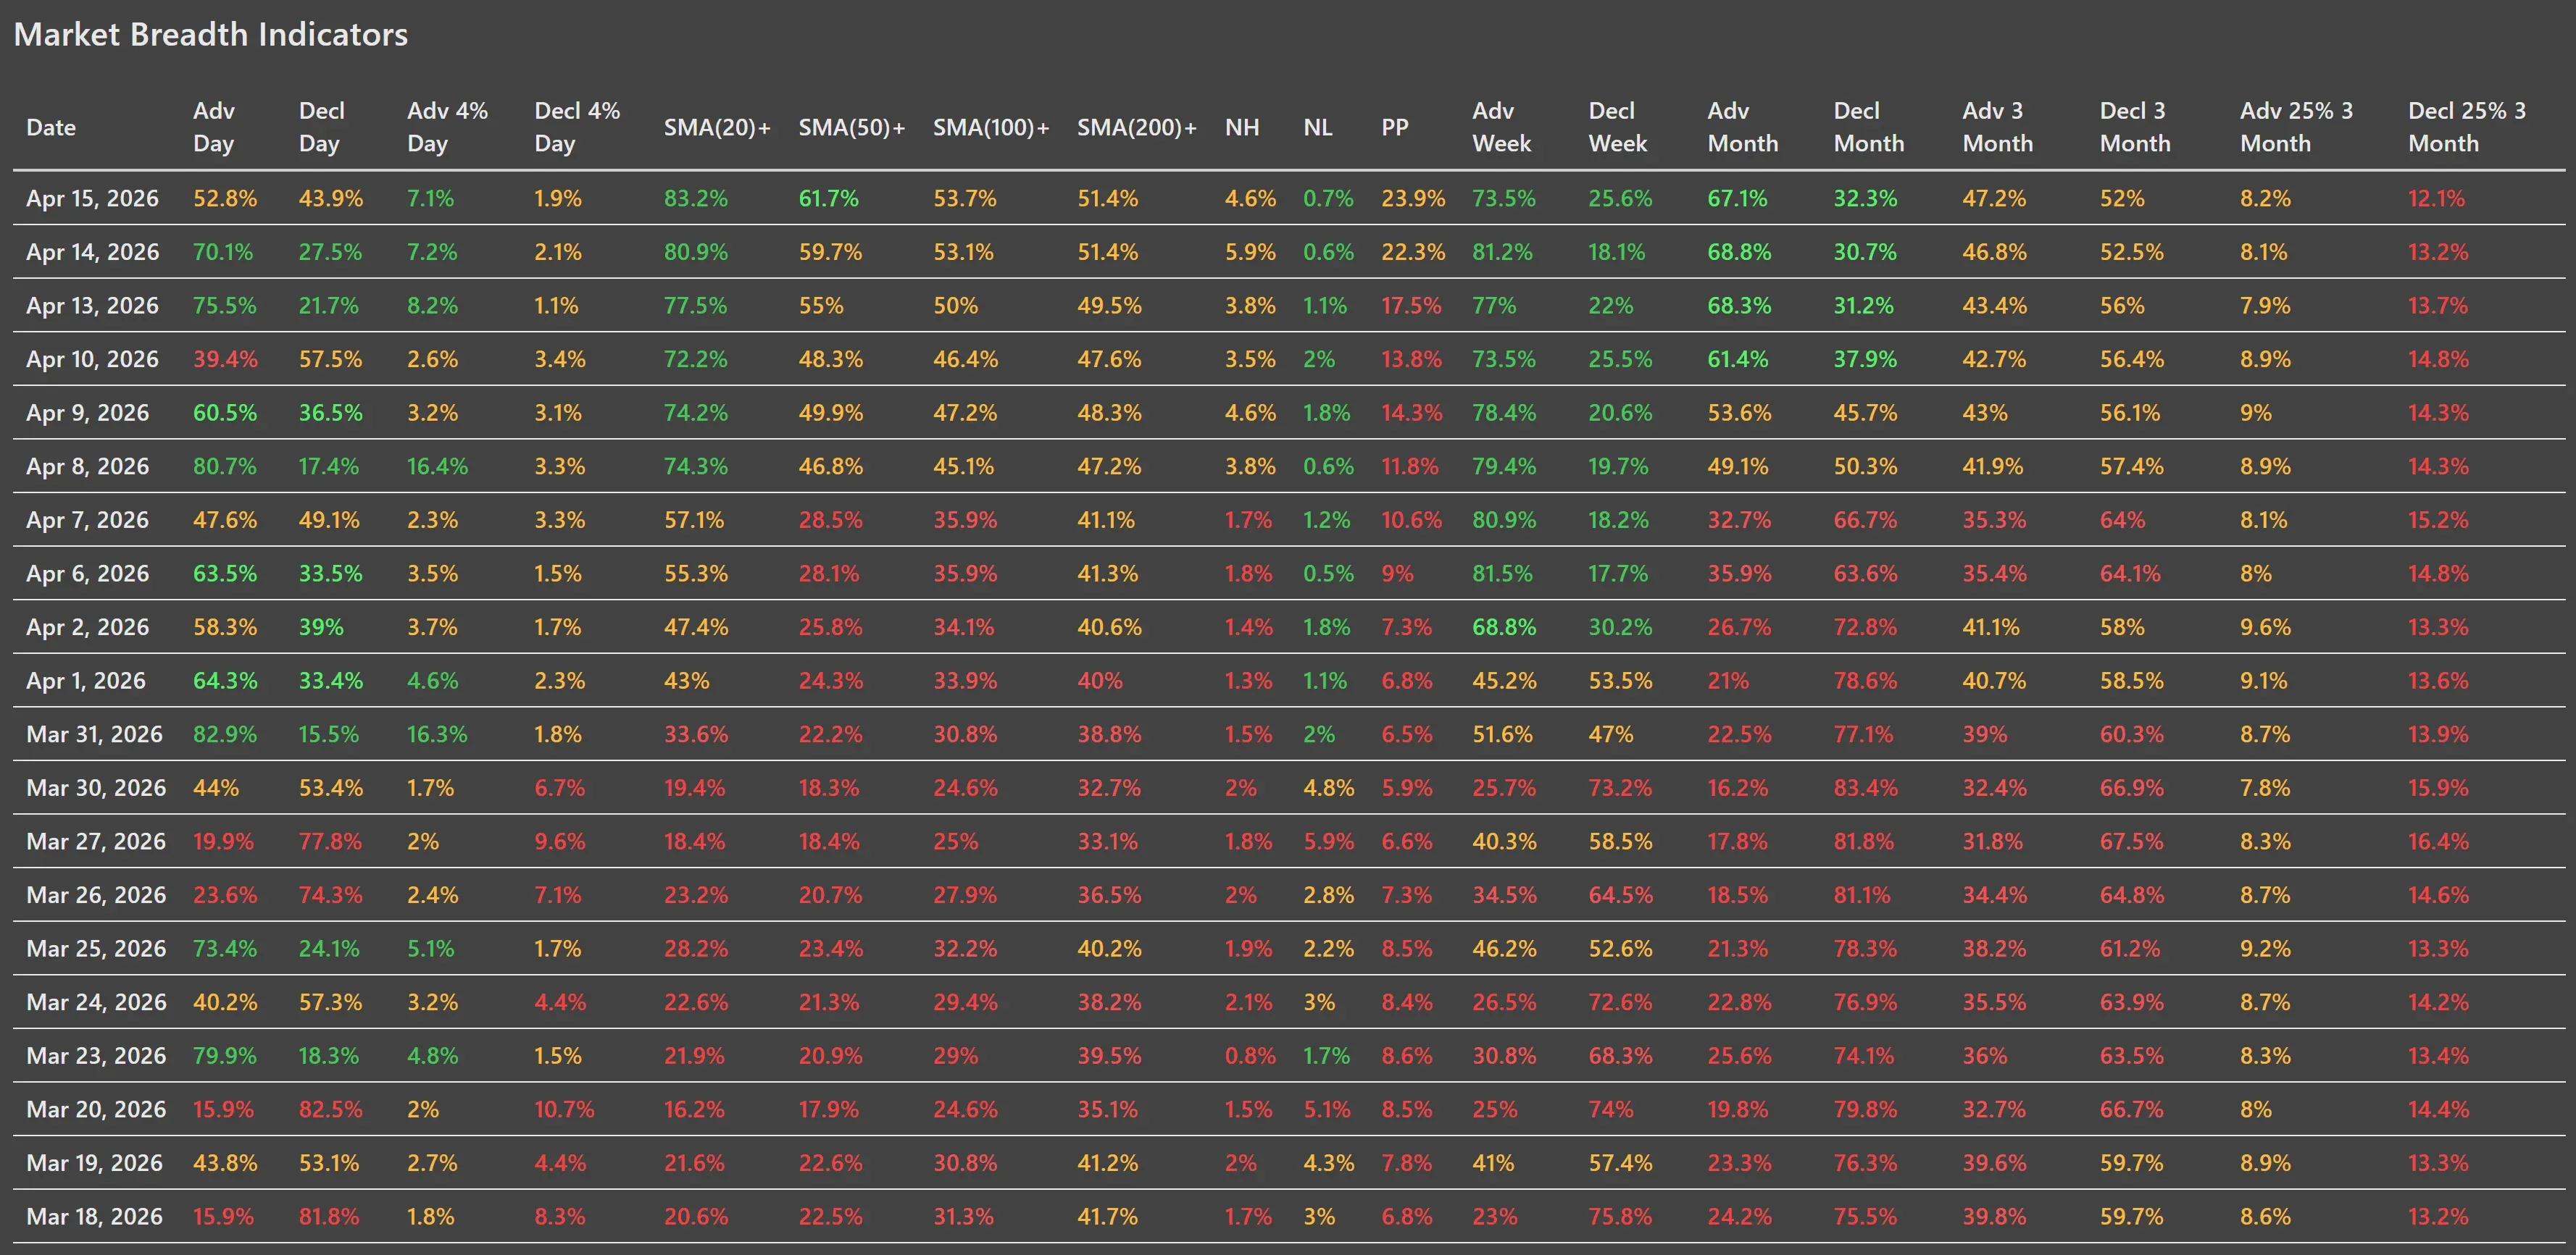2576x1255 pixels.
Task: Click the SMA(20)+ column header
Action: (x=717, y=127)
